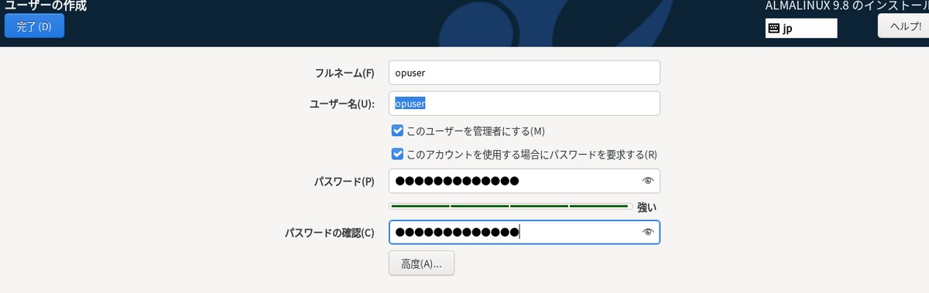Image resolution: width=929 pixels, height=293 pixels.
Task: Uncheck このユーザーを管理者にする checkbox
Action: (397, 131)
